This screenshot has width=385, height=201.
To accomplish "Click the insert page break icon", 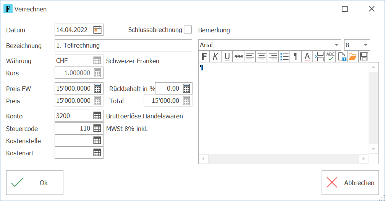I will click(x=319, y=57).
